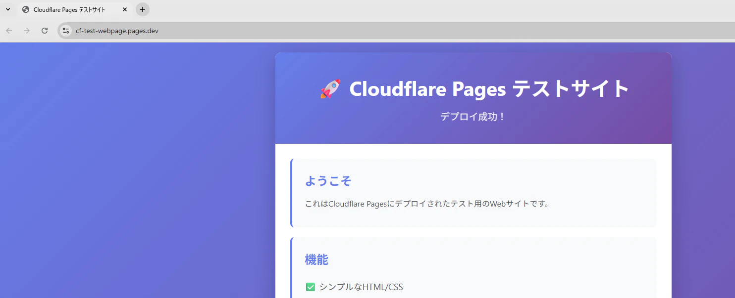Go back with the back arrow
This screenshot has width=735, height=298.
pos(9,31)
